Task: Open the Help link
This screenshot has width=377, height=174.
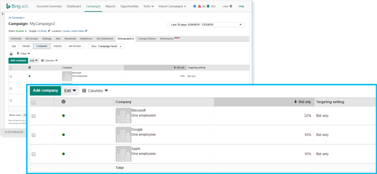Action: 242,7
